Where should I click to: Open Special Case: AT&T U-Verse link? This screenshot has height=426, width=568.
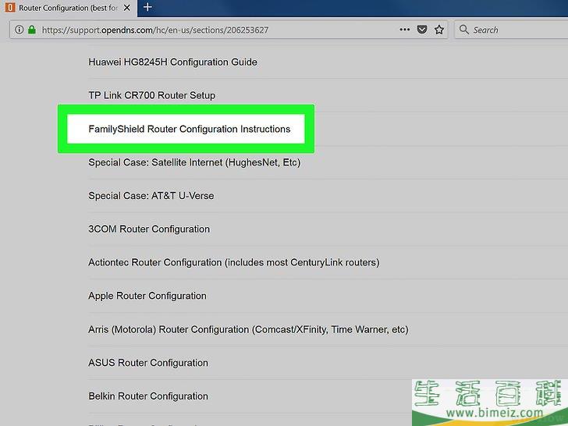tap(151, 196)
